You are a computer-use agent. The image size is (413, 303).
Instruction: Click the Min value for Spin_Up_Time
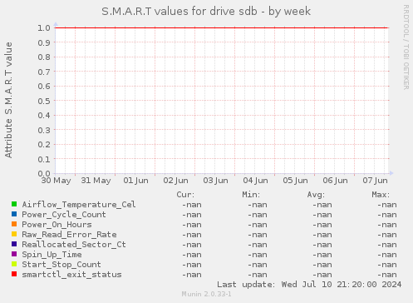[258, 255]
